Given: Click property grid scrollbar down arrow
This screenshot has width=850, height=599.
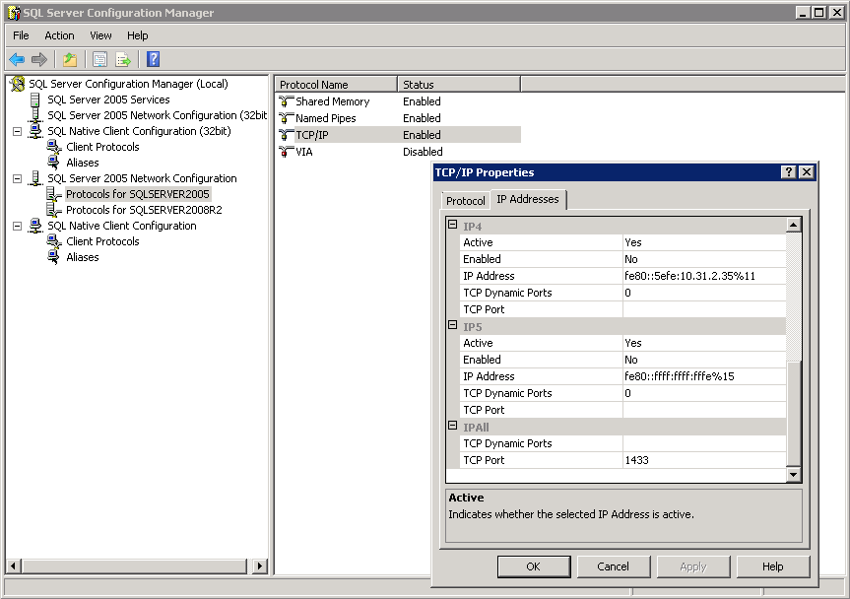Looking at the screenshot, I should point(794,475).
